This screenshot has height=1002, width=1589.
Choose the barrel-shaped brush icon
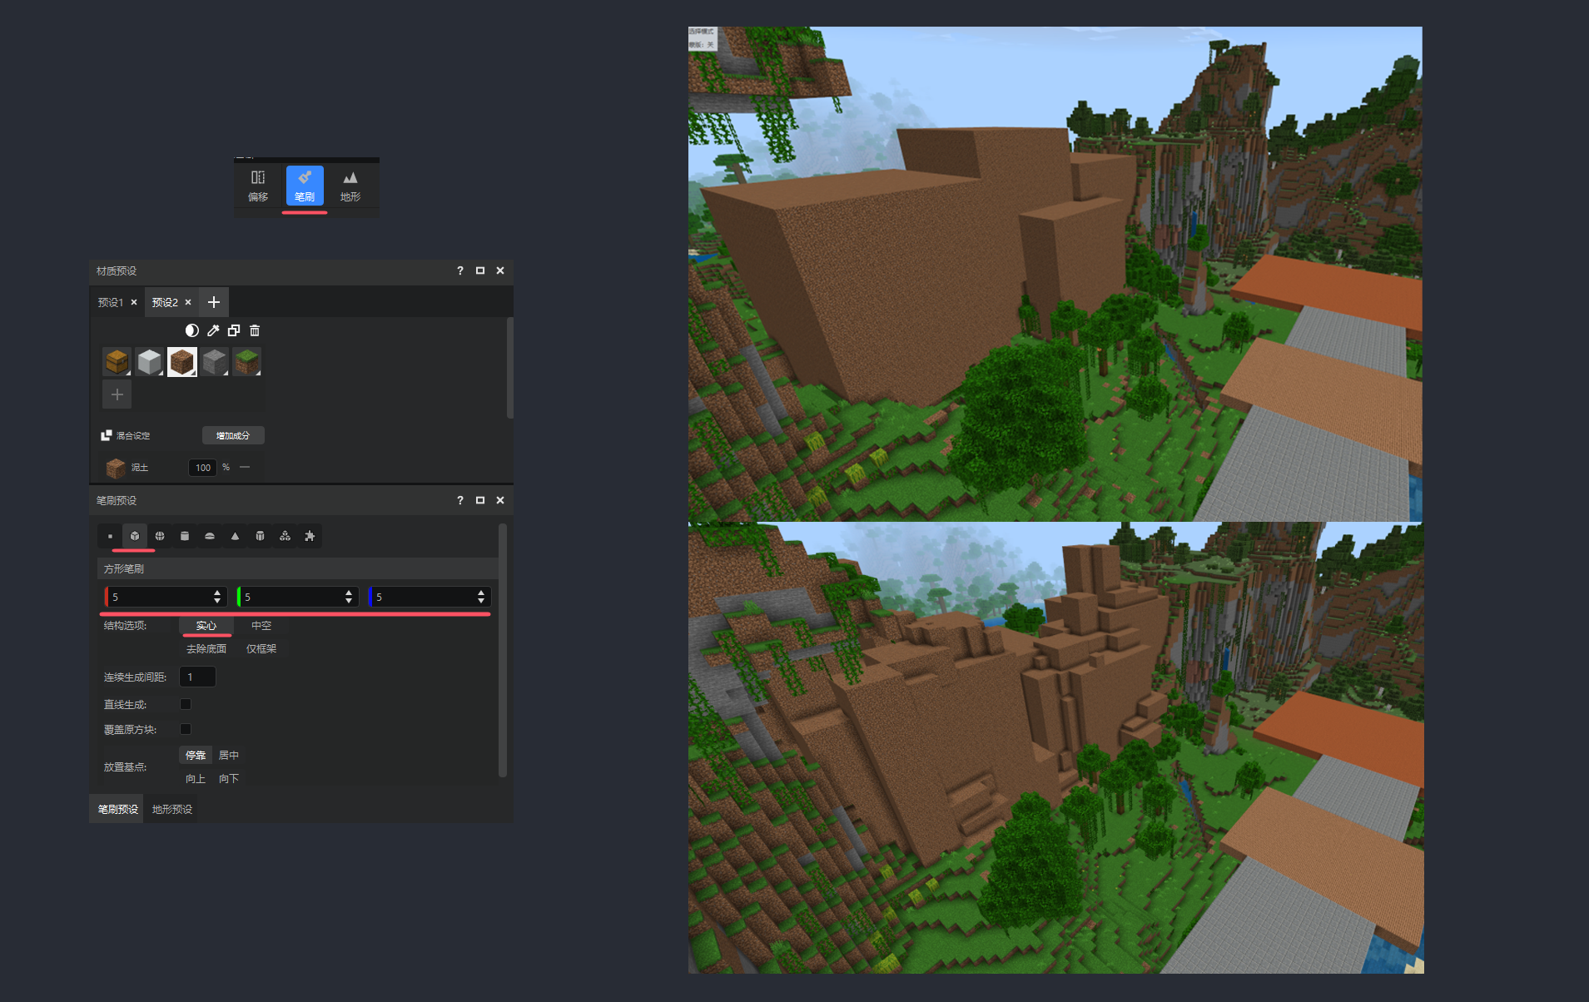pyautogui.click(x=260, y=536)
